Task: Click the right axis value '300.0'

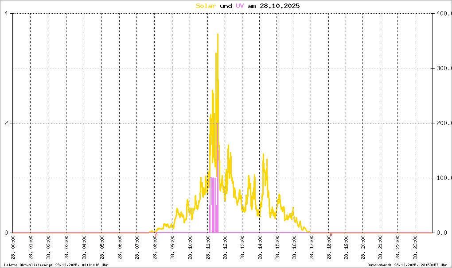Action: 443,68
